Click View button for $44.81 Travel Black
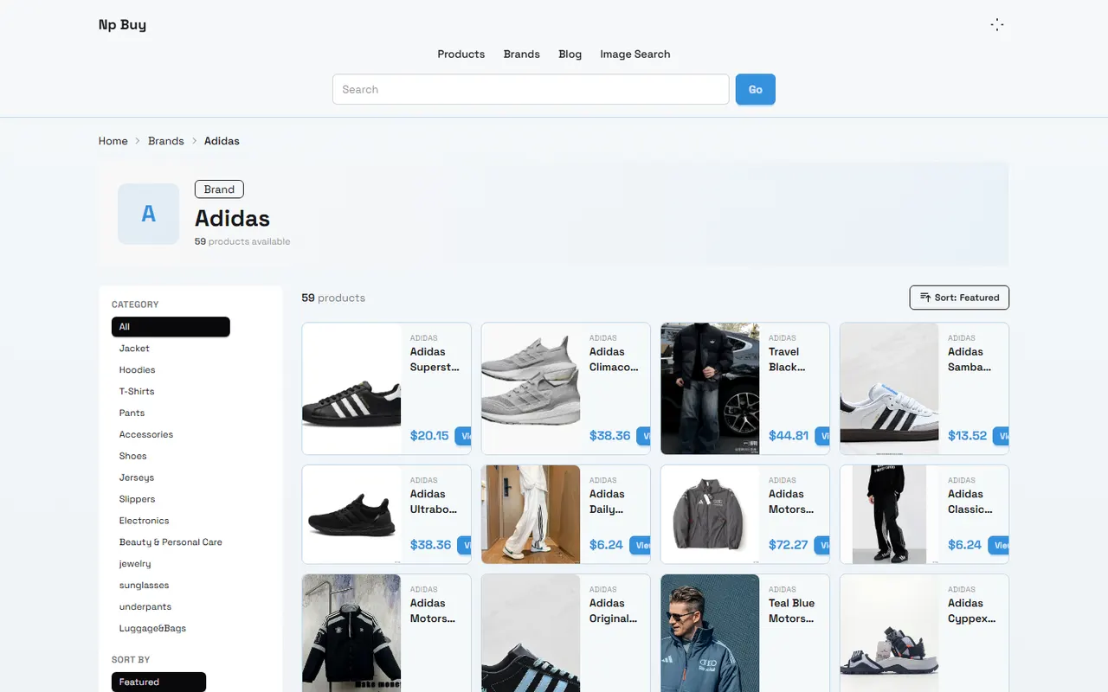 (822, 436)
